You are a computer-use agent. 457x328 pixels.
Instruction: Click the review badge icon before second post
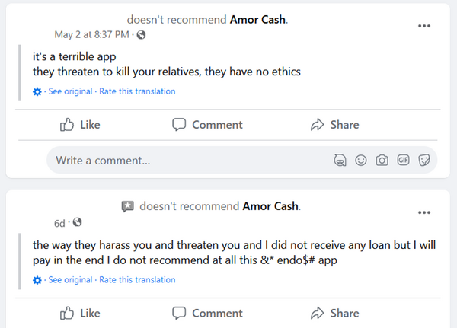tap(128, 206)
